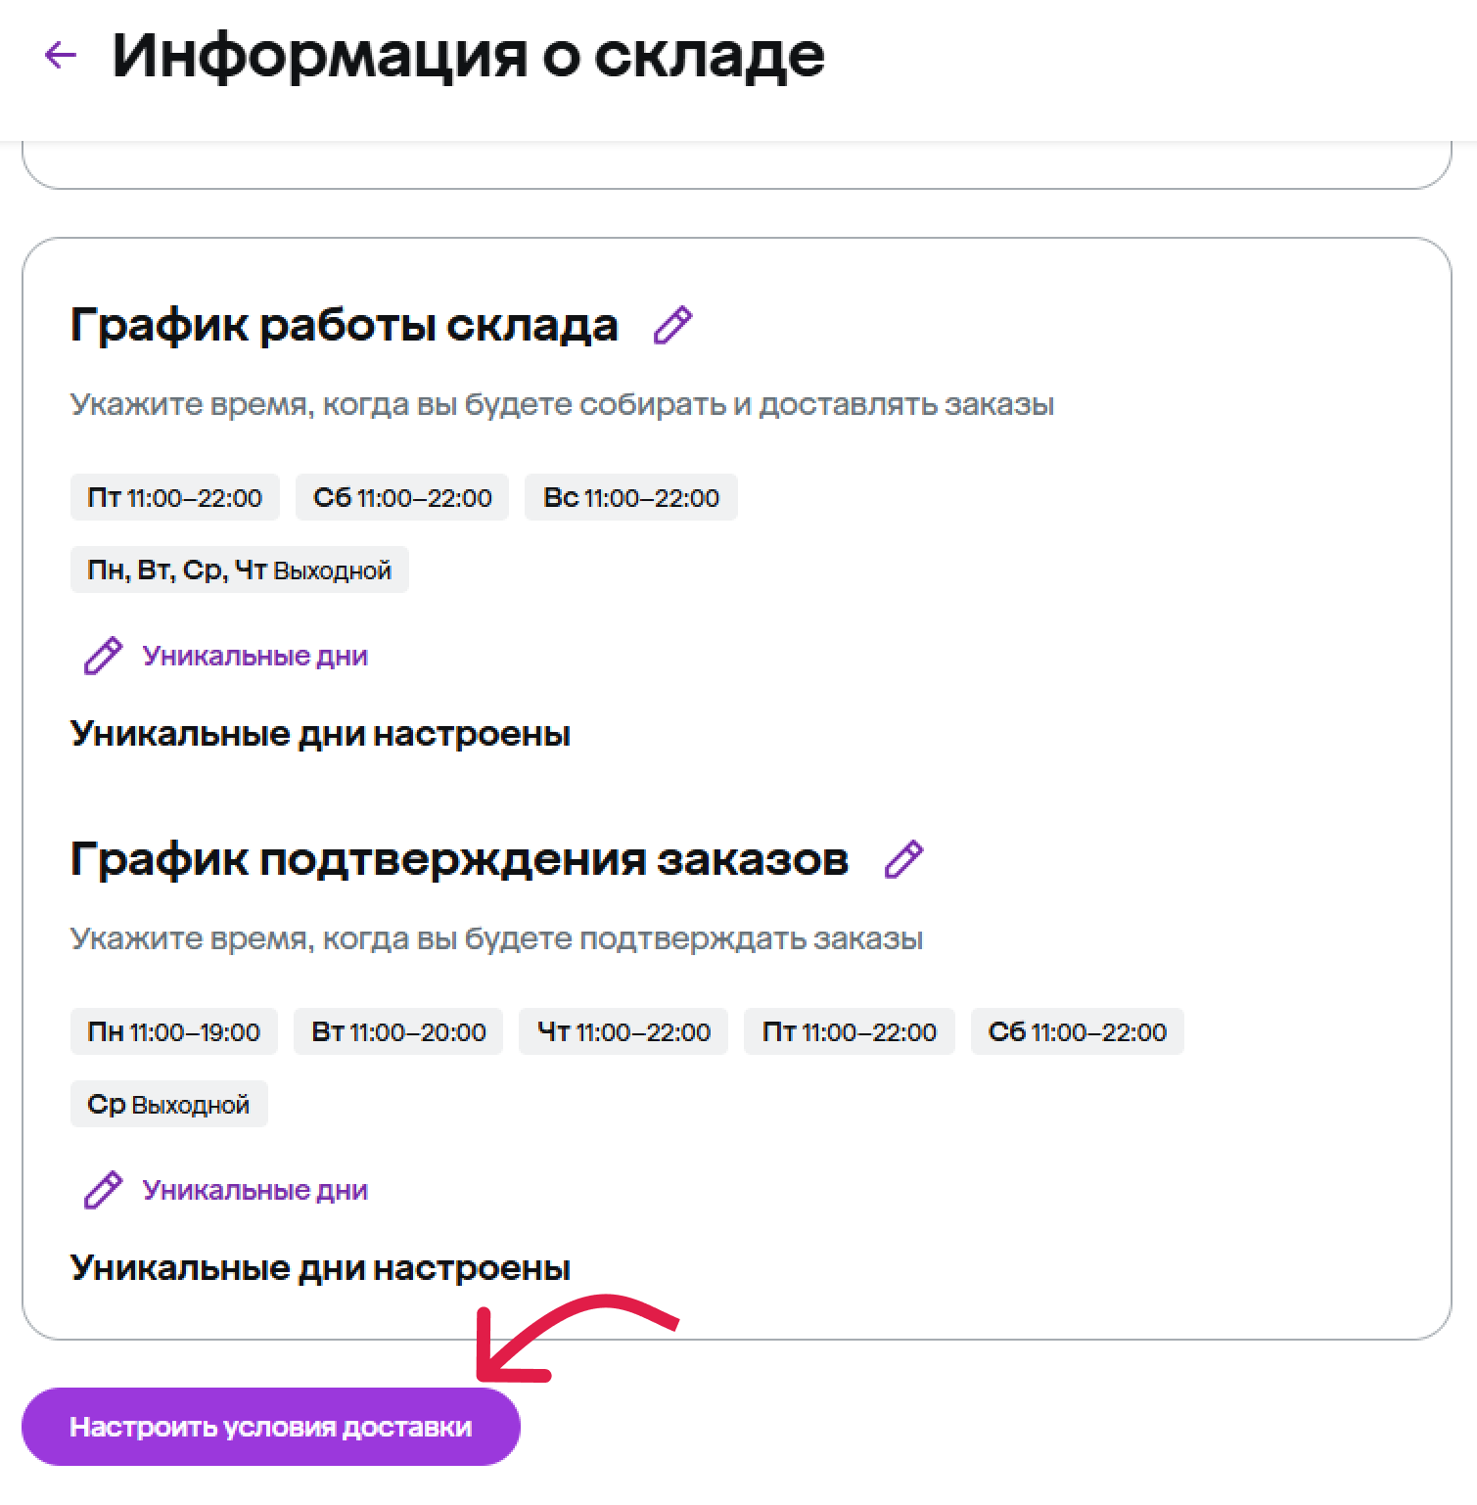
Task: Go back using the purple arrow icon
Action: 61,55
